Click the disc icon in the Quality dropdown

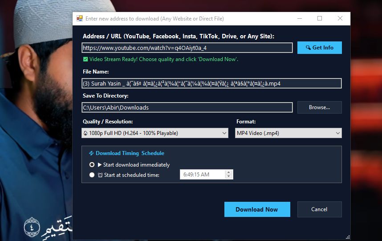click(x=85, y=133)
